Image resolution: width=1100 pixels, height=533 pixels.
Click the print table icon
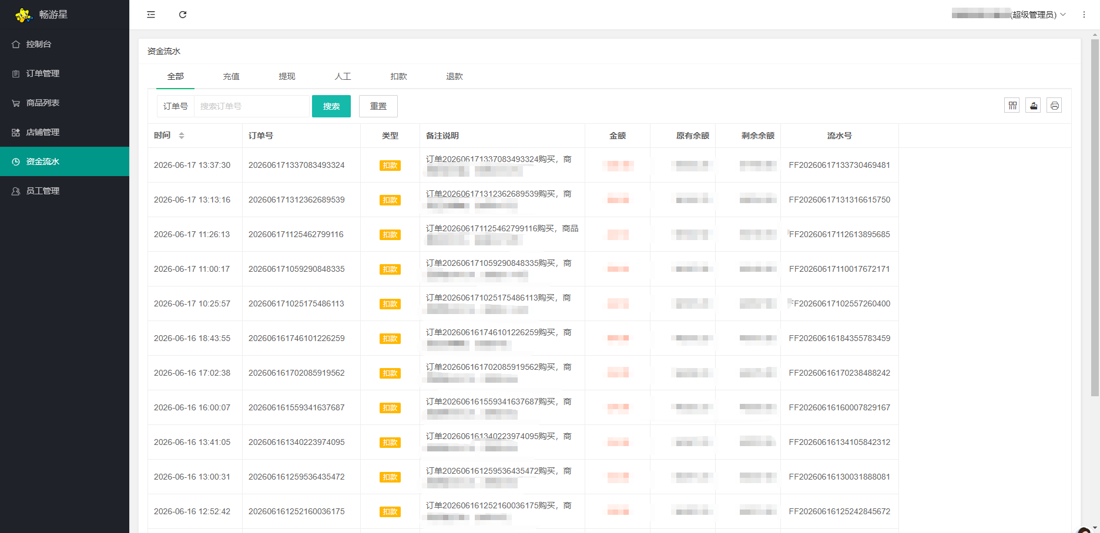1054,106
